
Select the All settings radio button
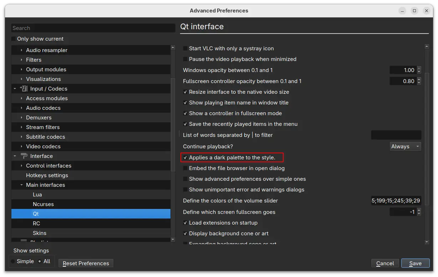point(40,261)
